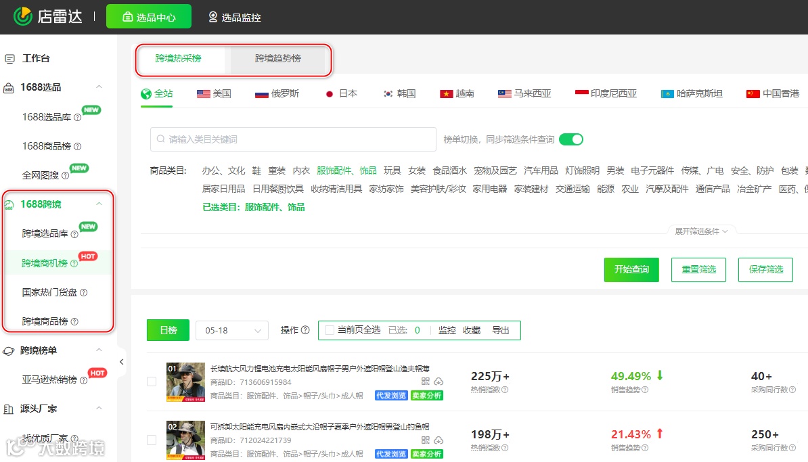Click the 1688选品 section icon
The image size is (808, 462).
(x=9, y=88)
